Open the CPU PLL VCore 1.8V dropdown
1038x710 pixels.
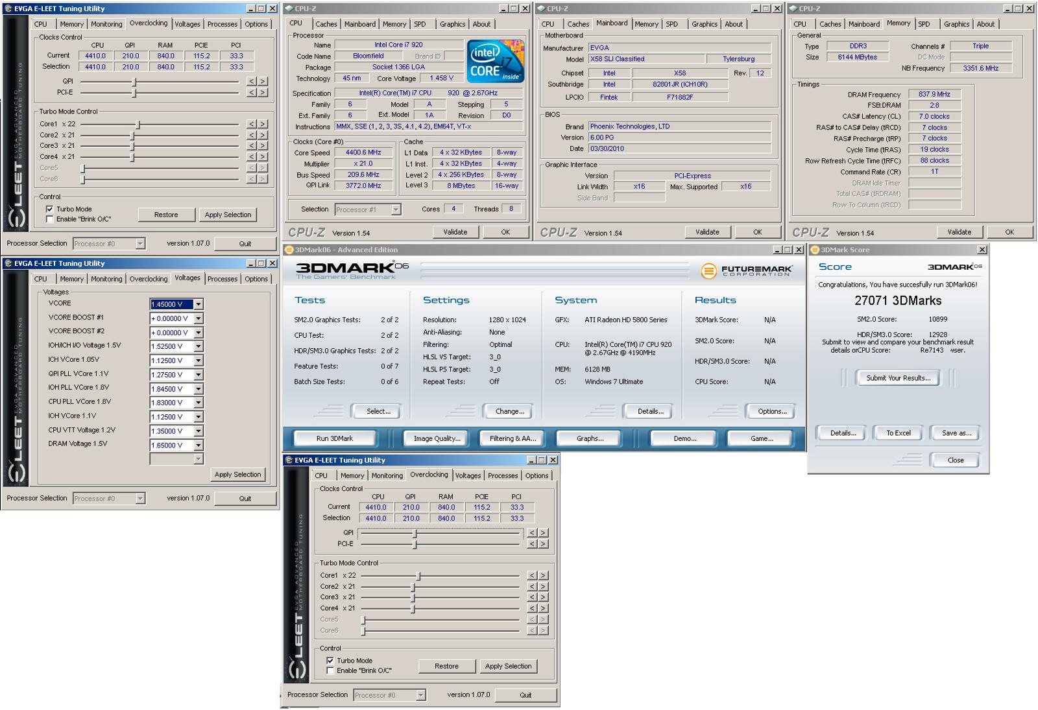coord(199,403)
